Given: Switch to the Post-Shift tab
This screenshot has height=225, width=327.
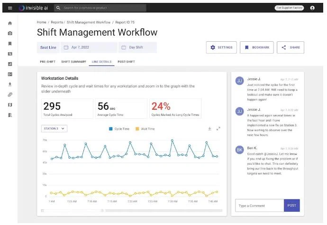Looking at the screenshot, I should [126, 62].
